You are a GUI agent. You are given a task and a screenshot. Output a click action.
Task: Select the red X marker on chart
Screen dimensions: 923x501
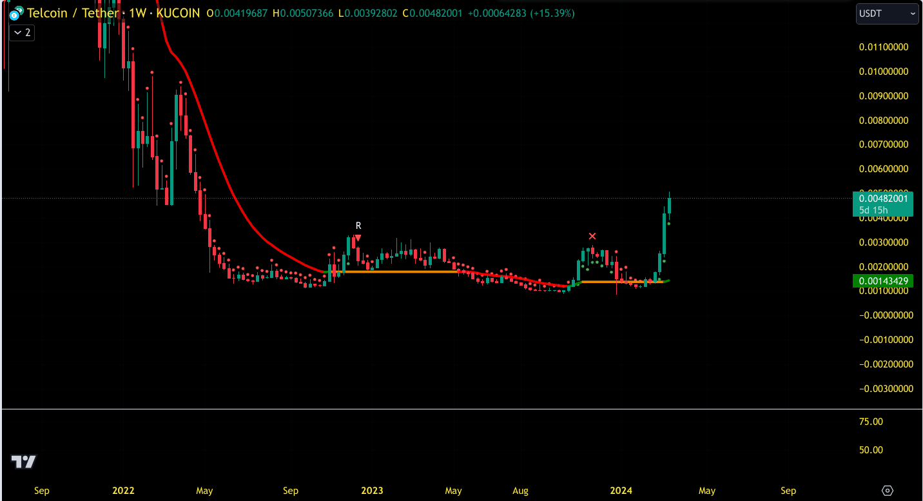coord(592,237)
